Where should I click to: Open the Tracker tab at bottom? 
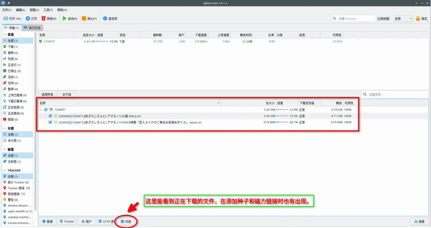[67, 222]
